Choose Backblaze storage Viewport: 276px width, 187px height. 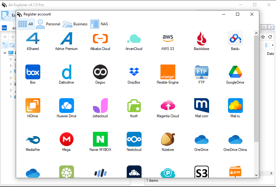pos(202,41)
